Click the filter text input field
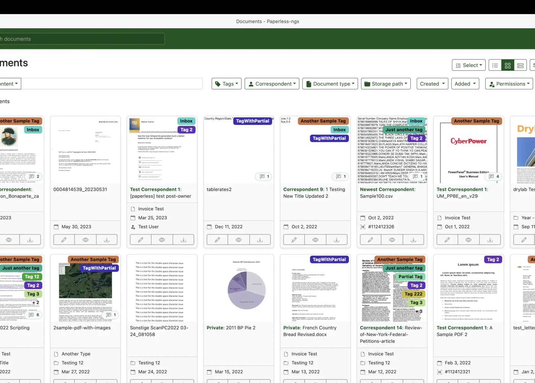This screenshot has width=535, height=383. 112,84
